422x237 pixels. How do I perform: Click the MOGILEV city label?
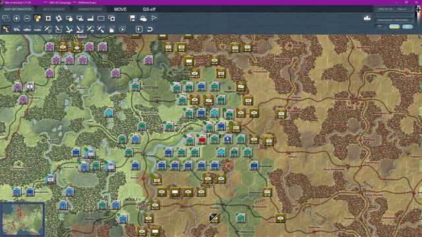(133, 199)
